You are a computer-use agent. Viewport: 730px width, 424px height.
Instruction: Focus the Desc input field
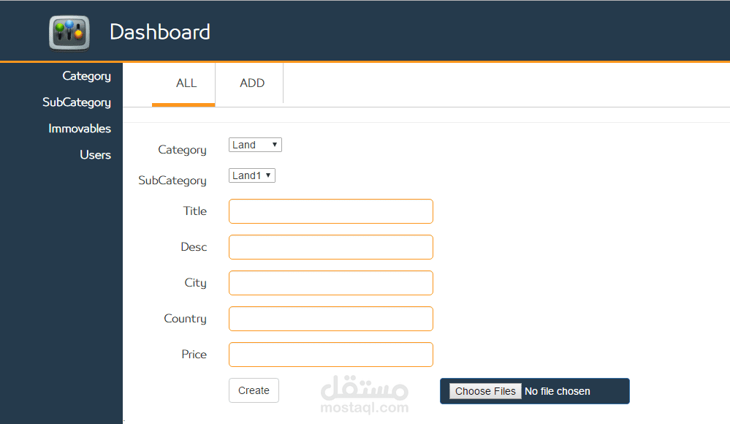[330, 246]
